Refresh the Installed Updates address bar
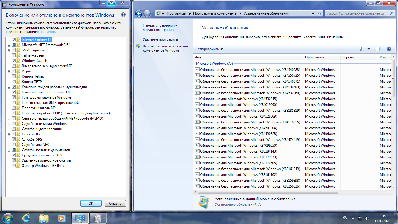 click(319, 13)
